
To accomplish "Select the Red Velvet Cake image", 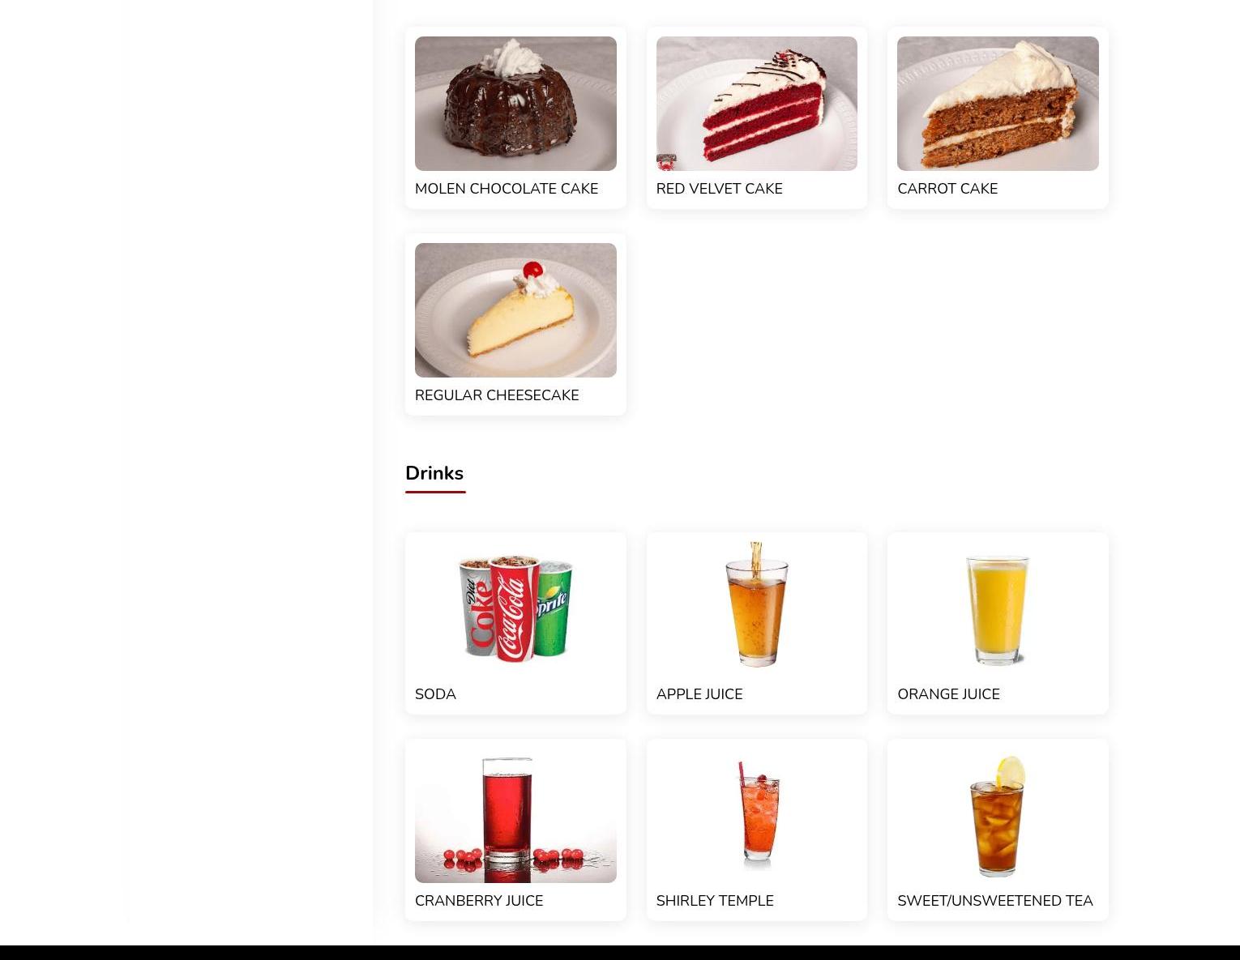I will 756,104.
